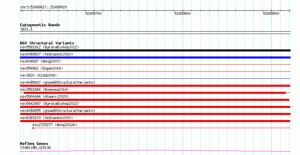Select variant label nsv3820 (Kidd2008)
300x155 pixels.
point(38,75)
